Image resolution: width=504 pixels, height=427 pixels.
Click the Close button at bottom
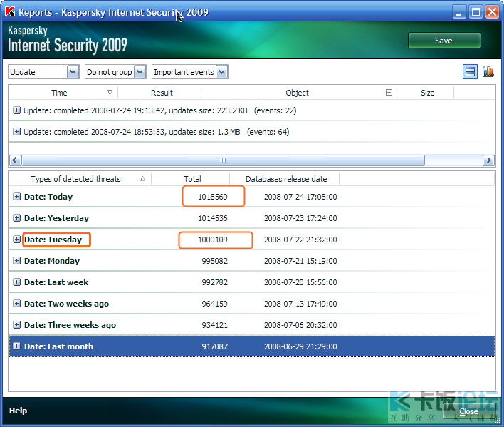coord(468,411)
